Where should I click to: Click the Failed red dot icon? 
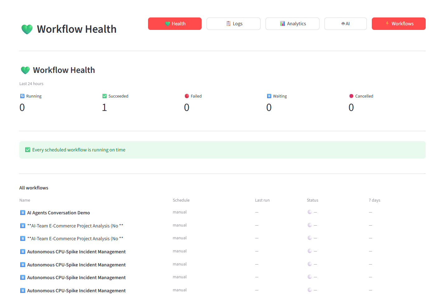187,96
